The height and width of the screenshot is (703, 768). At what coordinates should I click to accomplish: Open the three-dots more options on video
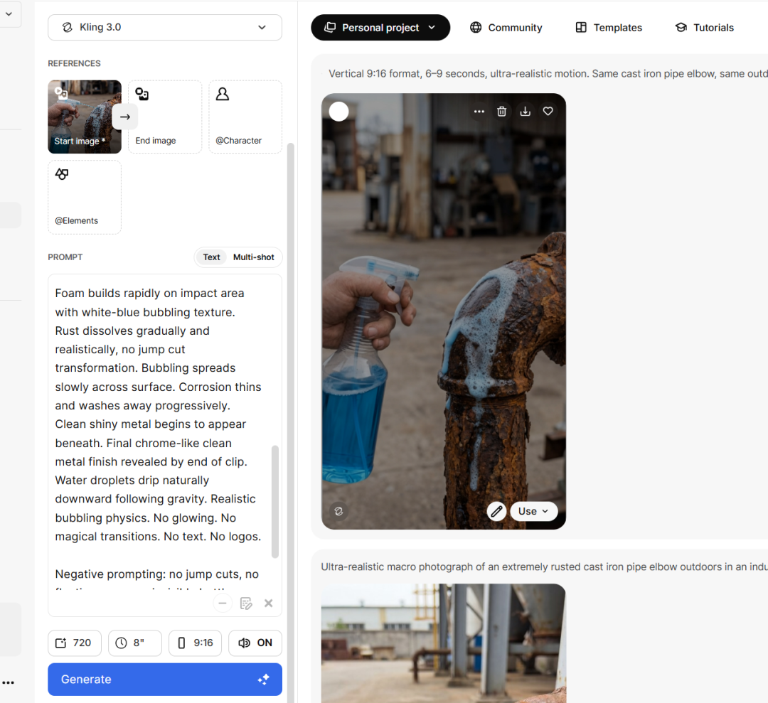point(479,111)
